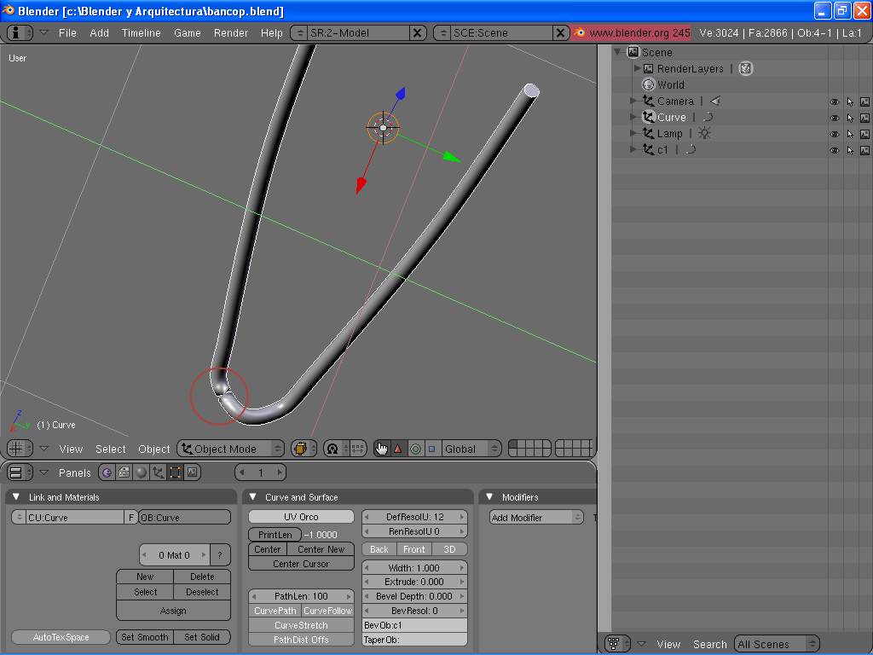The height and width of the screenshot is (655, 873).
Task: Select the scale manipulator square icon
Action: click(x=431, y=449)
